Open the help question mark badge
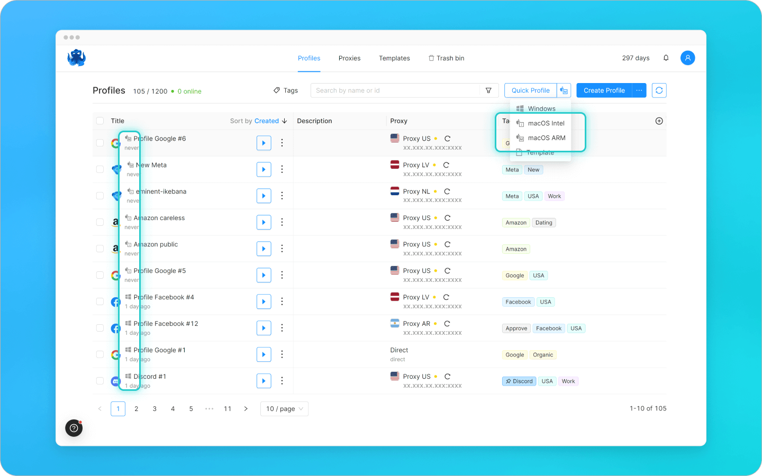This screenshot has width=762, height=476. coord(74,428)
